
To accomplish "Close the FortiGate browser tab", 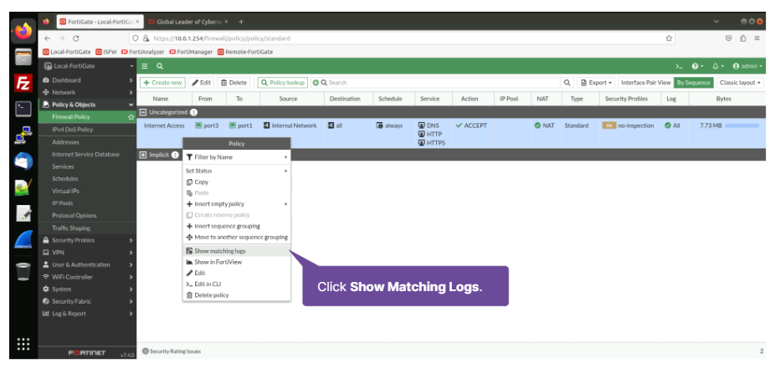I will (137, 22).
